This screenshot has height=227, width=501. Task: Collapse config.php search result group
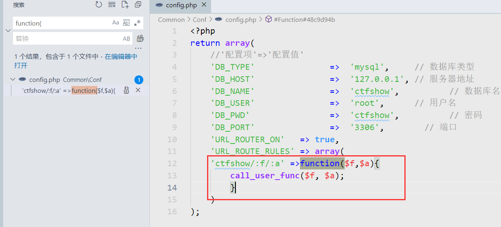pyautogui.click(x=13, y=79)
